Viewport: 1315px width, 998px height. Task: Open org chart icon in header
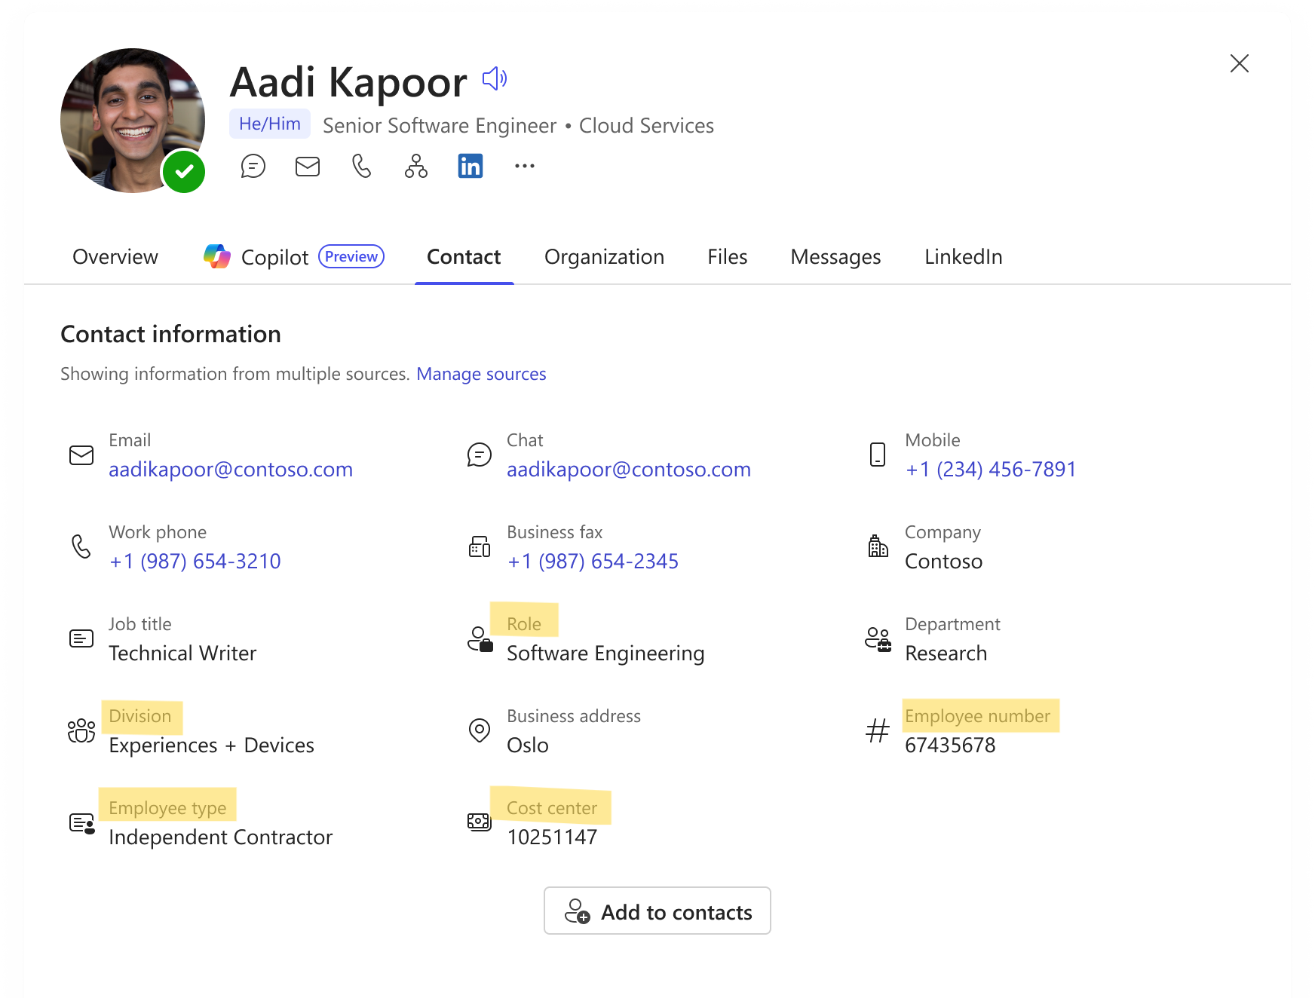click(416, 166)
